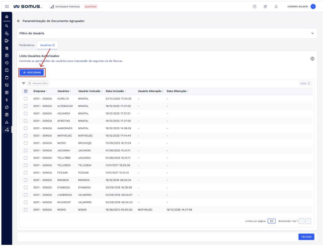Click the notifications bell icon
Image resolution: width=323 pixels, height=246 pixels.
(x=276, y=6)
